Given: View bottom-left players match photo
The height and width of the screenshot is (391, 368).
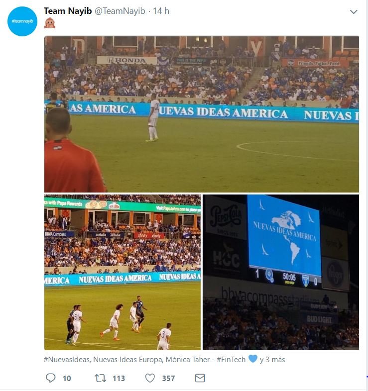Looking at the screenshot, I should [123, 272].
